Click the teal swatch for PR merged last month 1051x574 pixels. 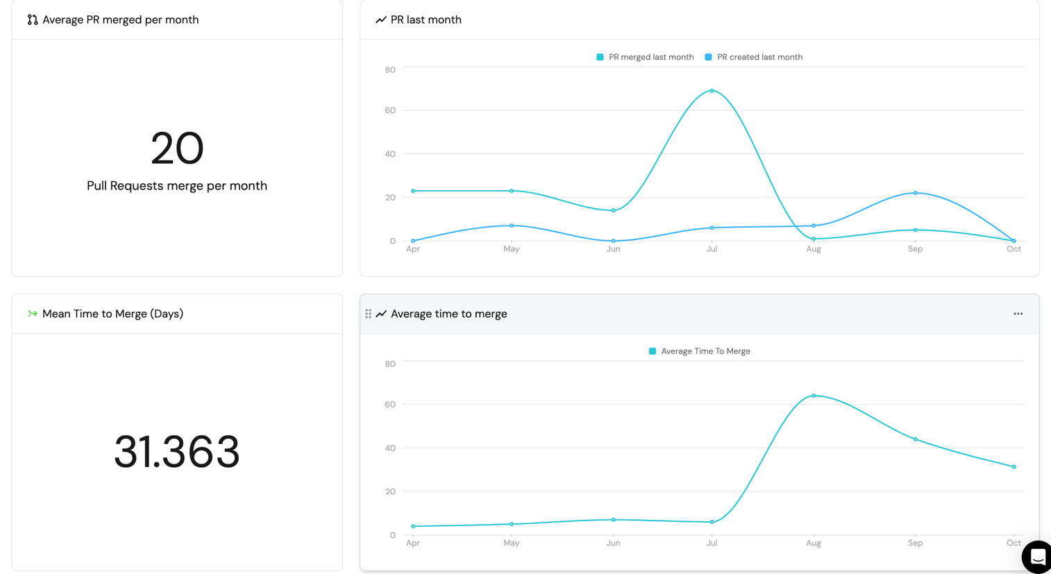click(x=600, y=58)
